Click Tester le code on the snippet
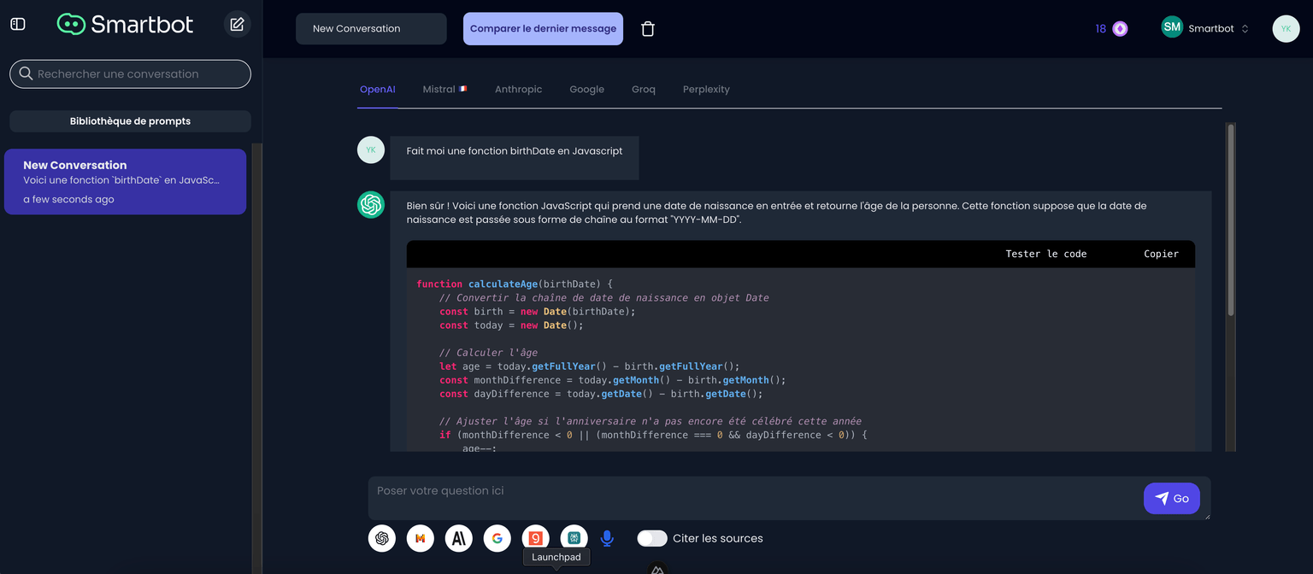 pyautogui.click(x=1046, y=254)
